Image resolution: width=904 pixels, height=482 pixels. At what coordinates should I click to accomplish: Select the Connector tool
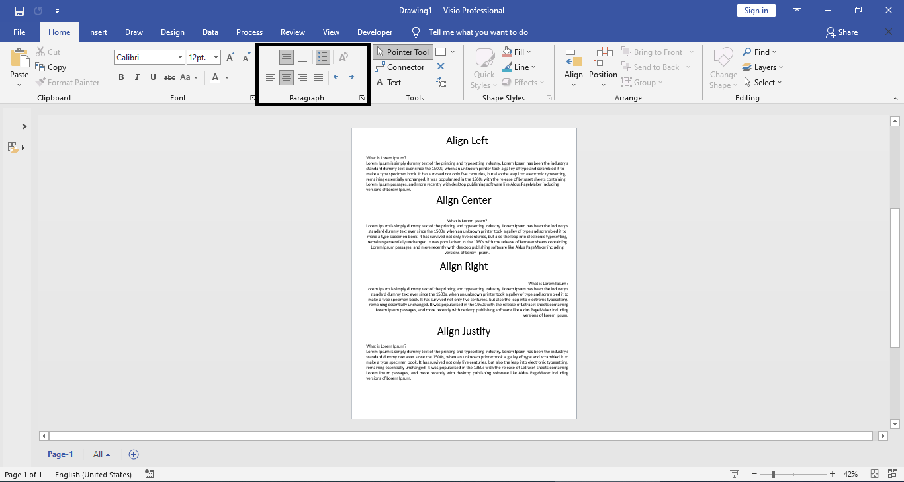[x=400, y=67]
